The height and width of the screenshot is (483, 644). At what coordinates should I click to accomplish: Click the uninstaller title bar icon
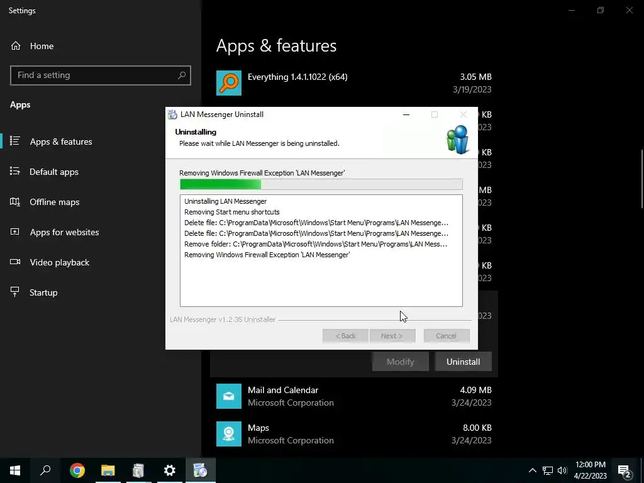point(173,114)
